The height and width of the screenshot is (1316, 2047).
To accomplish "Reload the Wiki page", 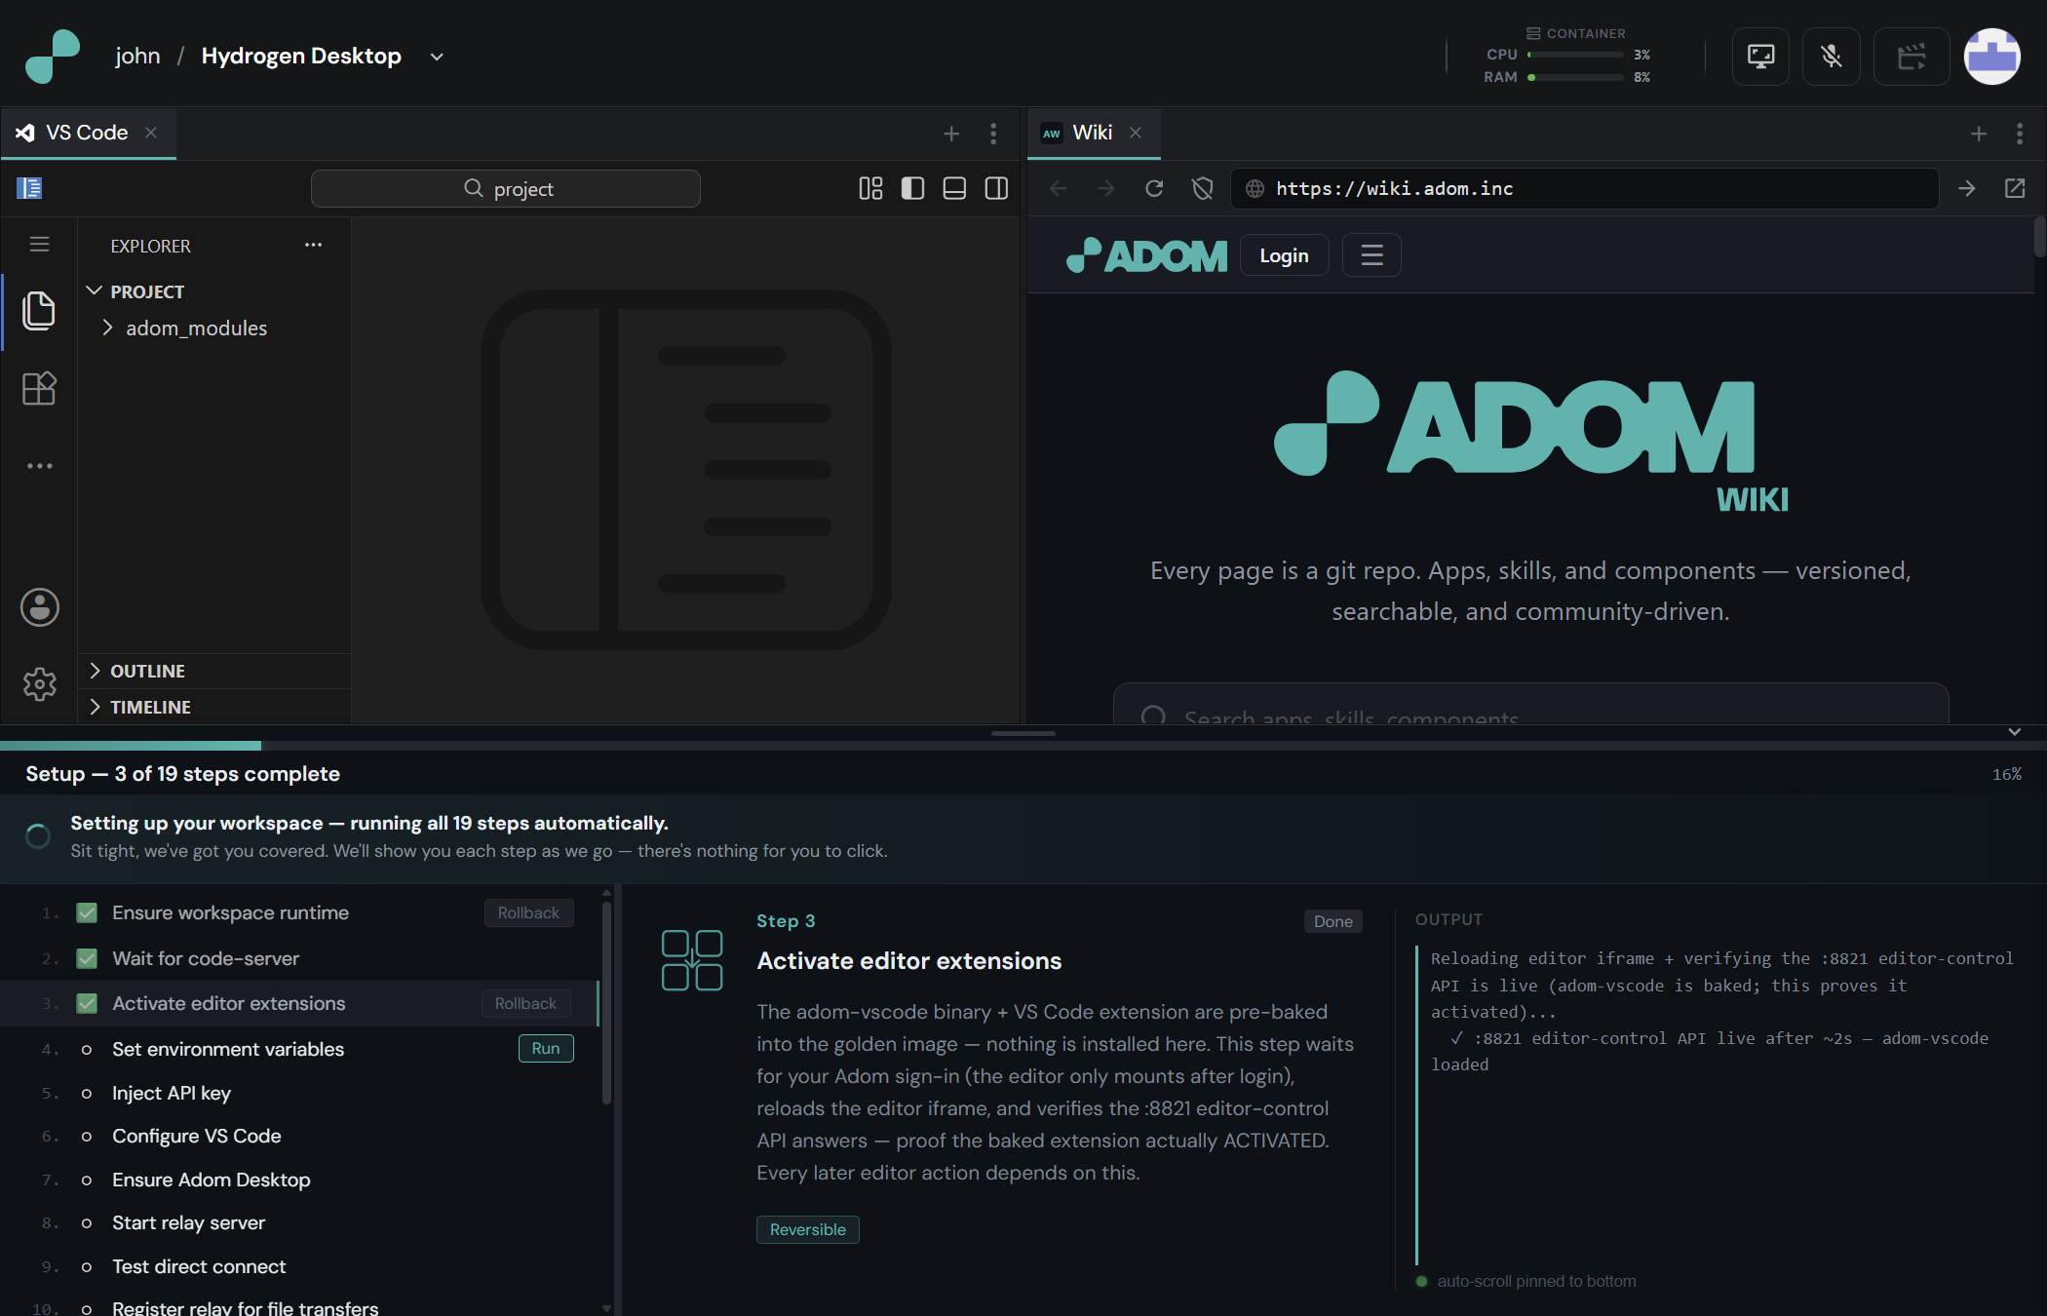I will [1154, 188].
